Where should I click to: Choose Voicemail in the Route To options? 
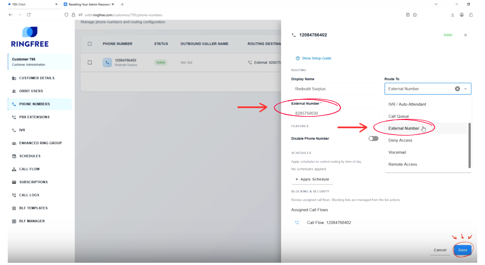[x=397, y=152]
